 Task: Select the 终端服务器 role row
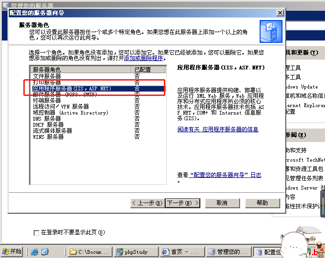[98, 101]
